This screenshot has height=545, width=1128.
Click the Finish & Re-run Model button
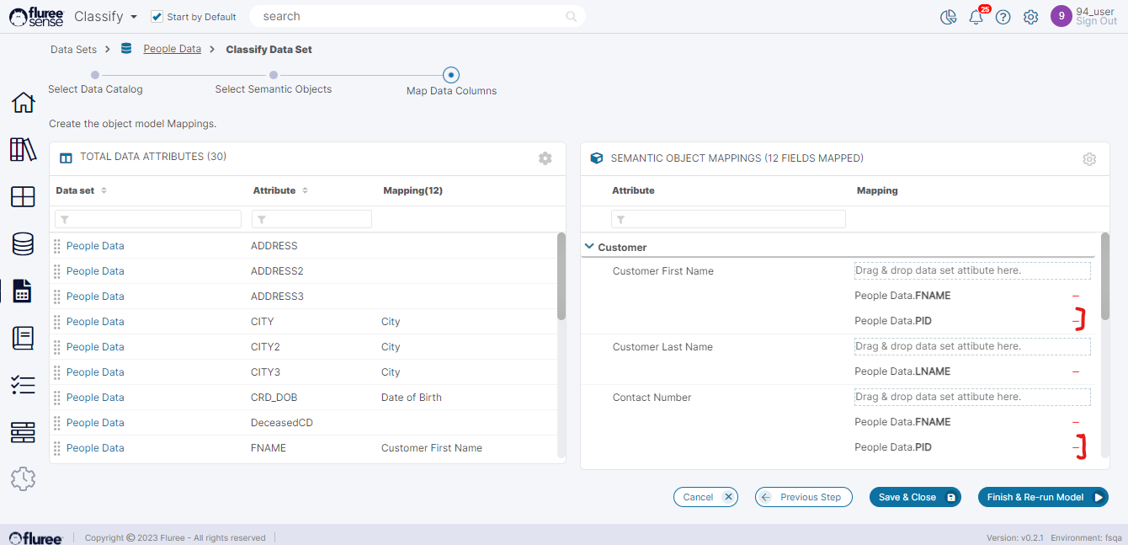(x=1042, y=497)
